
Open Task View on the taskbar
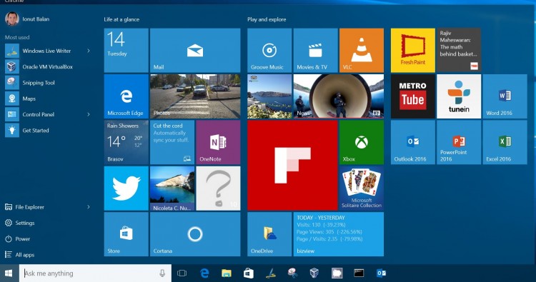[x=182, y=273]
